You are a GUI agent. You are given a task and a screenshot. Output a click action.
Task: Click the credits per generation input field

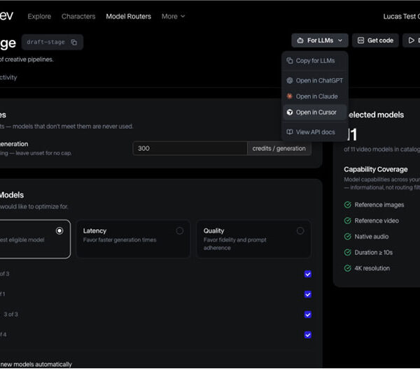(190, 148)
